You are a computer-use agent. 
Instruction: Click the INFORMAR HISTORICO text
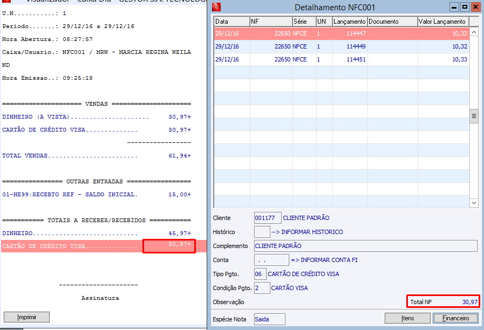pyautogui.click(x=312, y=232)
